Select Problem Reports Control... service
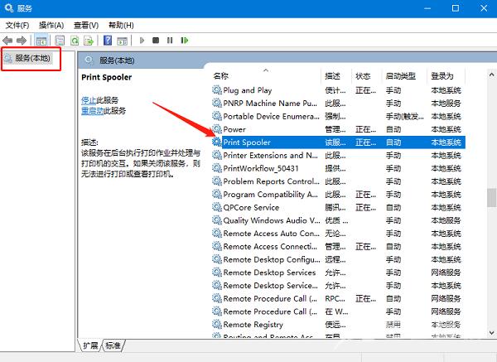 pos(338,181)
